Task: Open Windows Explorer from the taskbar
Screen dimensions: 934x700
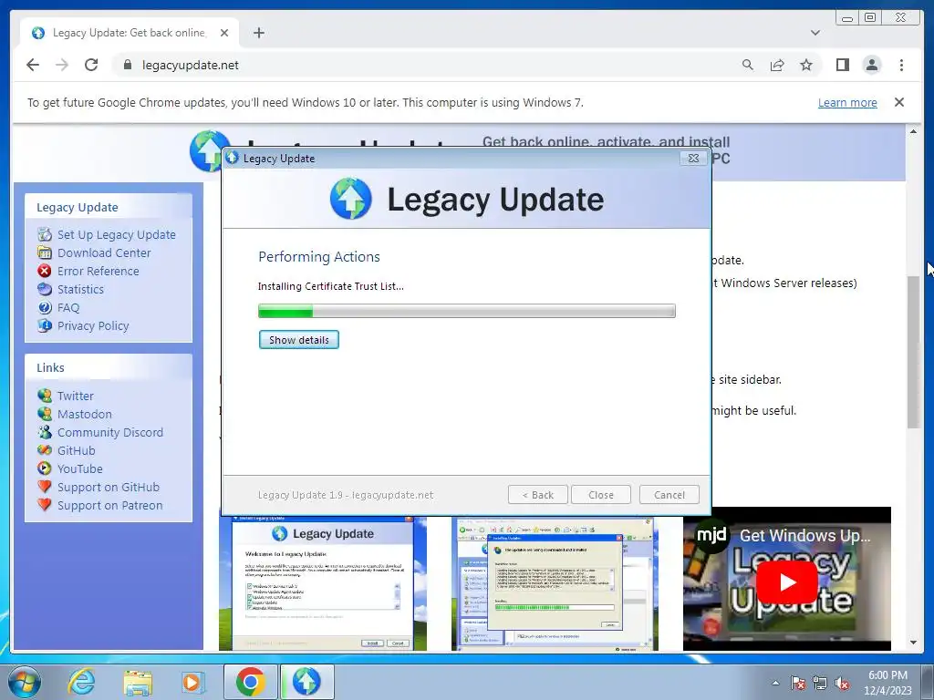Action: tap(138, 682)
